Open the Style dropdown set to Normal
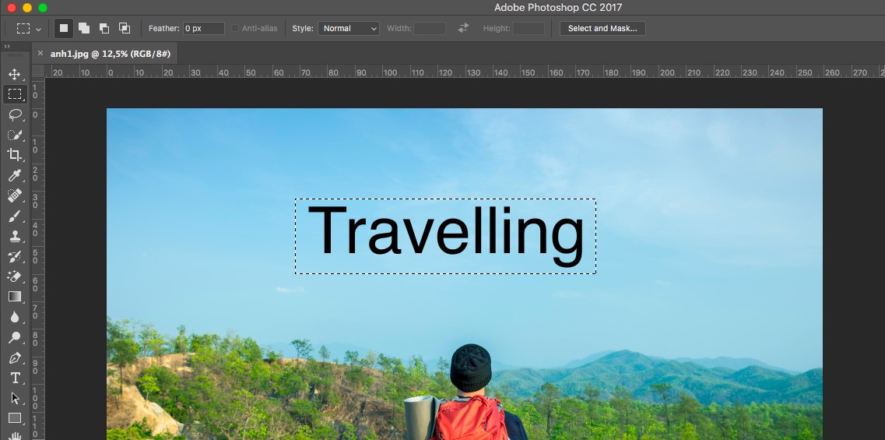885x440 pixels. click(348, 28)
